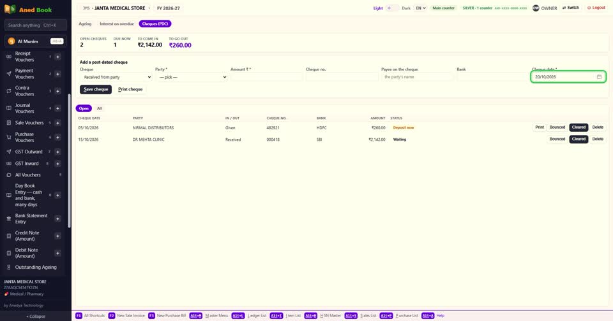Mark NIRMAL DISTRIBUTORS cheque as Bounced
This screenshot has width=613, height=321.
(557, 127)
